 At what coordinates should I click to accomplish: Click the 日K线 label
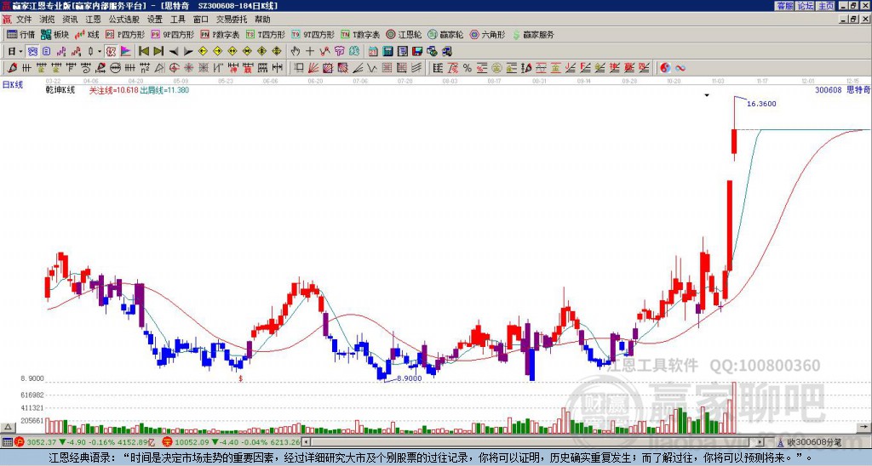pos(13,85)
